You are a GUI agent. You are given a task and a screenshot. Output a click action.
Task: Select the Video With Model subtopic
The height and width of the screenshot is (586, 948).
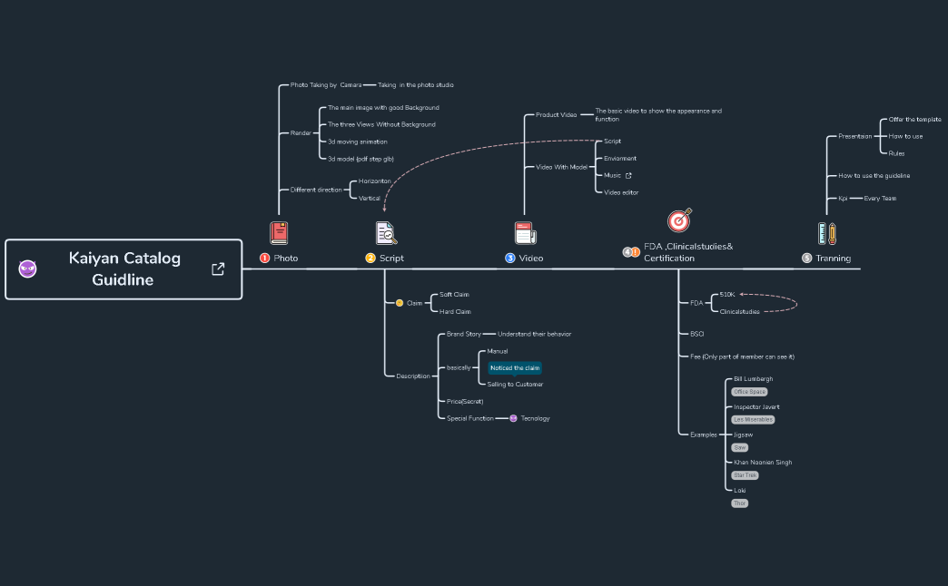561,167
